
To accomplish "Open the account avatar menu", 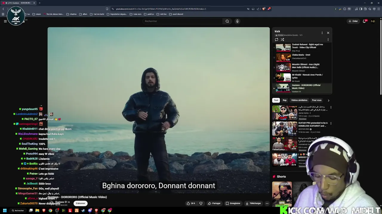I will 373,21.
